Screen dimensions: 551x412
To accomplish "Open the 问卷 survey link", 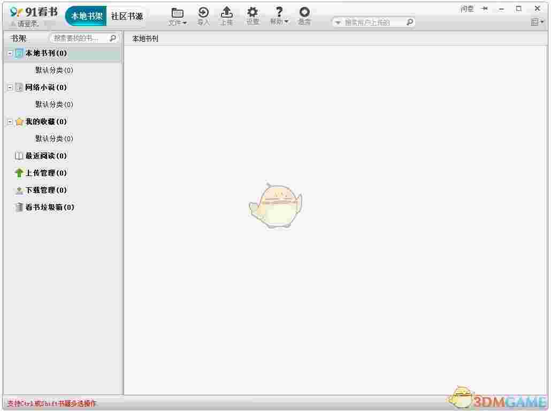I will coord(466,8).
